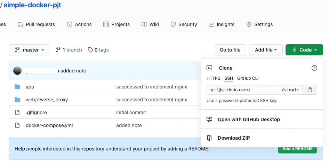Click the docker-compose.yml file icon

click(17, 125)
